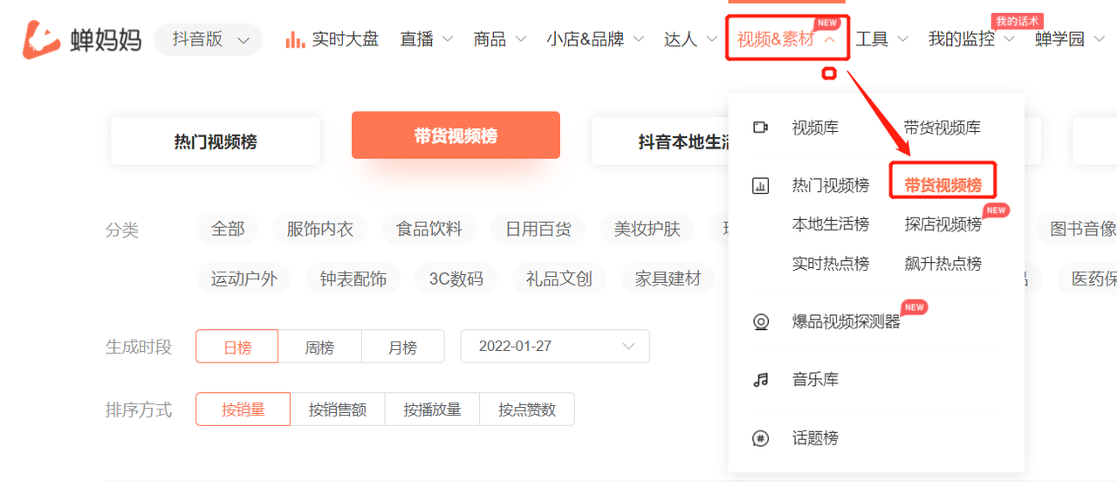The image size is (1117, 482).
Task: Expand the 商品 menu
Action: pyautogui.click(x=500, y=39)
